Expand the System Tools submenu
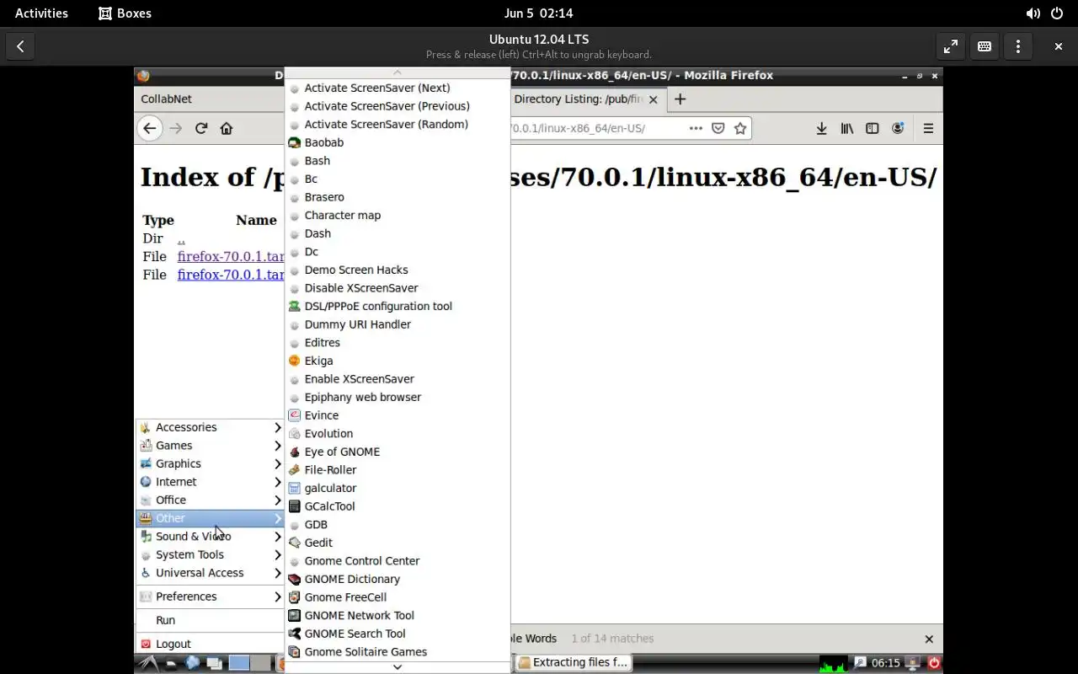 tap(211, 554)
